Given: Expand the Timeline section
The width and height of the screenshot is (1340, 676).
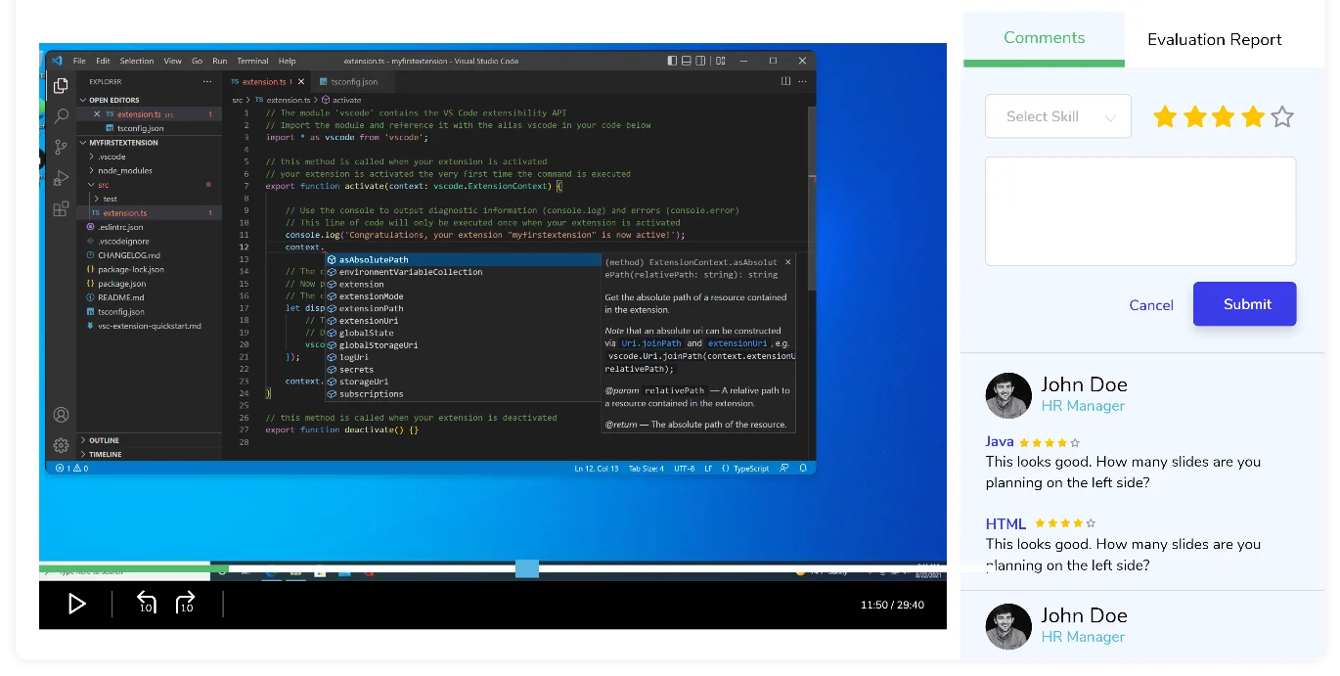Looking at the screenshot, I should tap(106, 454).
